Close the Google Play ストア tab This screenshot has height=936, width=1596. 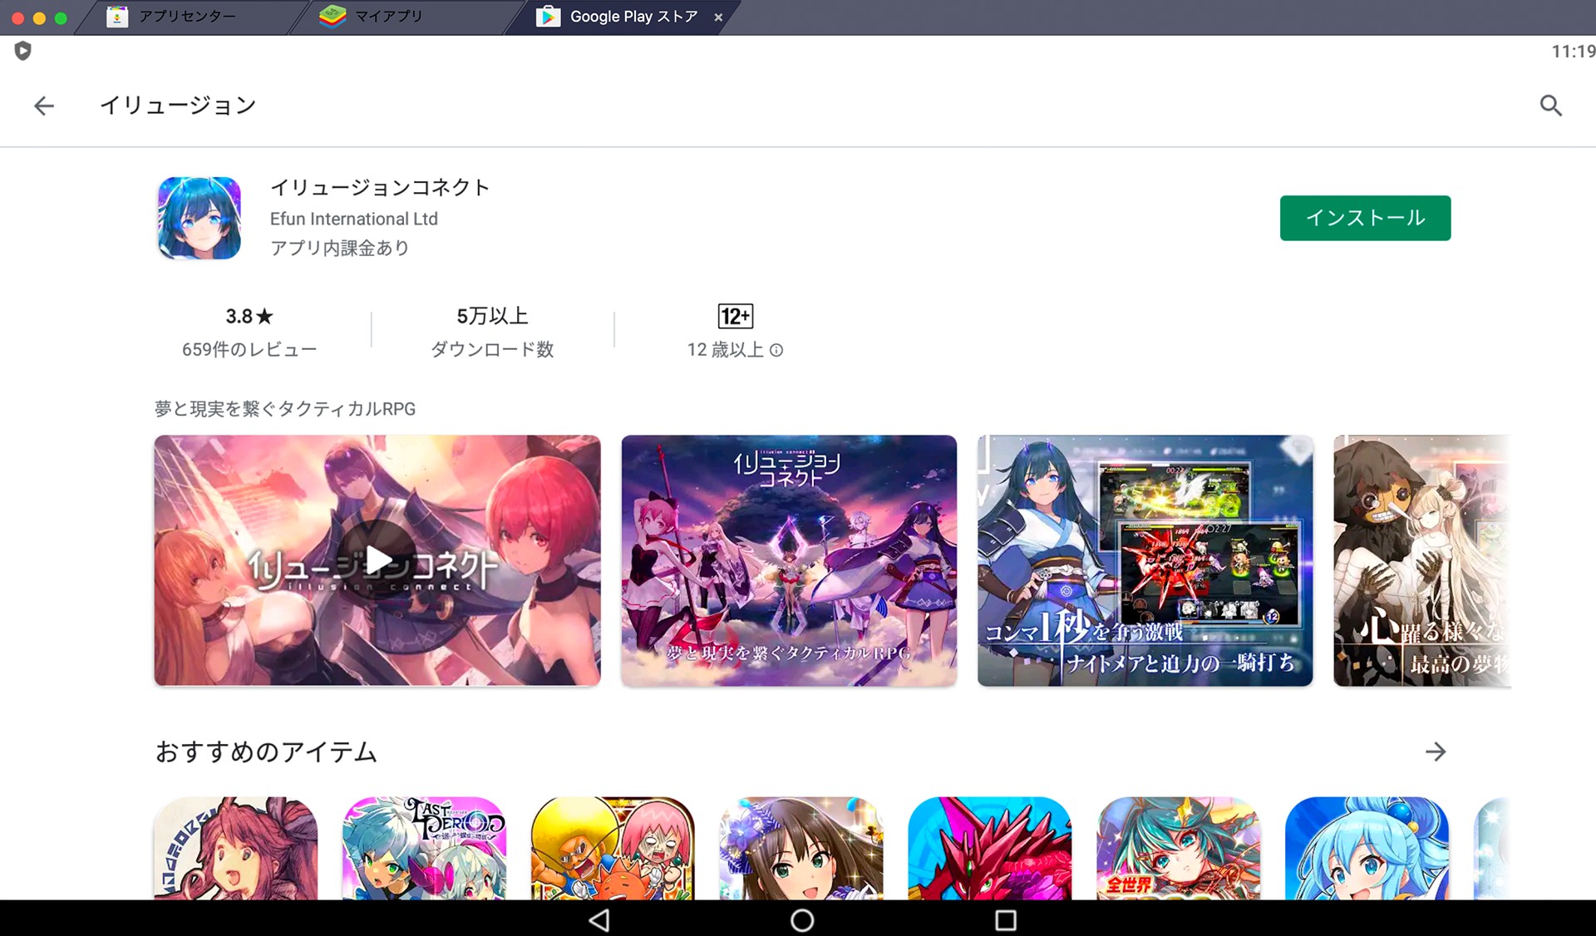point(718,17)
